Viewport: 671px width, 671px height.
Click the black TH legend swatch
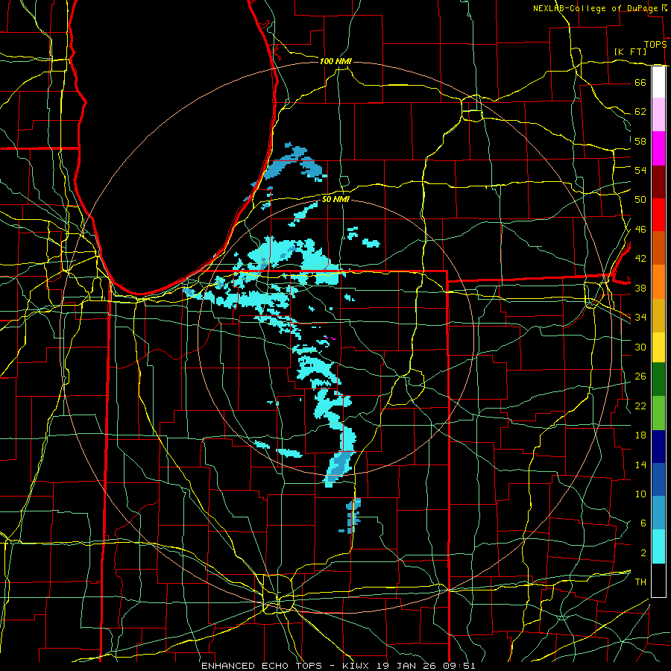tap(658, 580)
